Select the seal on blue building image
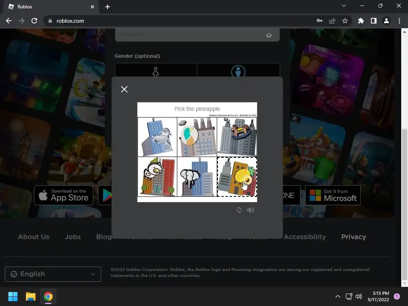This screenshot has height=306, width=408. tap(157, 137)
